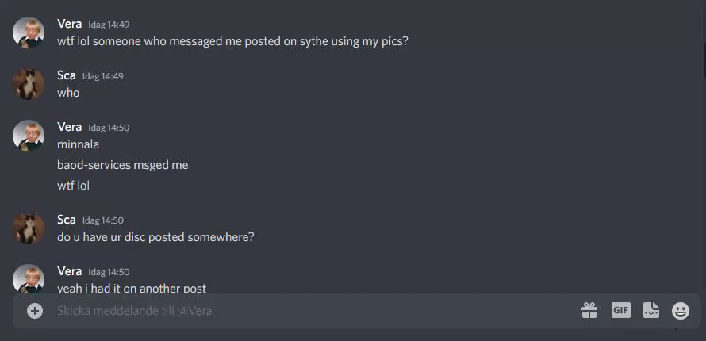This screenshot has width=706, height=341.
Task: Click the "baod-services msged me" message
Action: point(122,165)
